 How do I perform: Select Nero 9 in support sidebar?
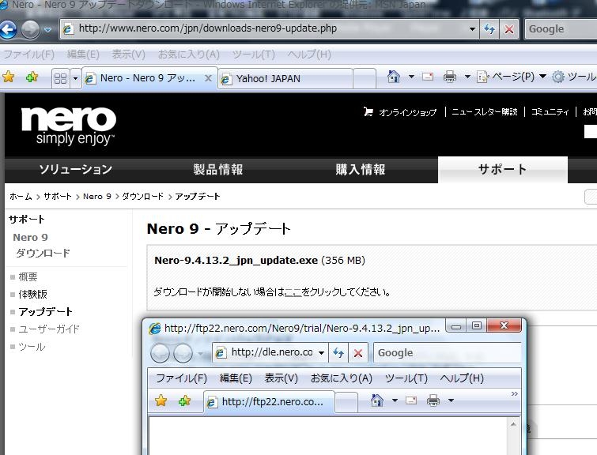pos(31,238)
